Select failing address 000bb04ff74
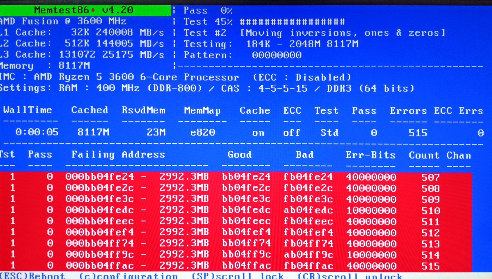Image resolution: width=492 pixels, height=279 pixels. coord(99,243)
